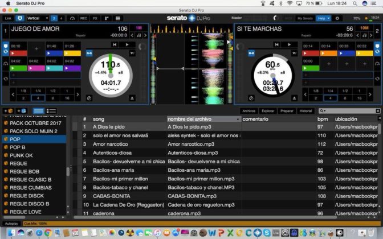The image size is (383, 239).
Task: Open My Serato
Action: pos(305,18)
